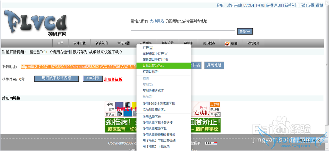329x151 pixels.
Task: Click the 复制地址 button
Action: click(x=214, y=65)
